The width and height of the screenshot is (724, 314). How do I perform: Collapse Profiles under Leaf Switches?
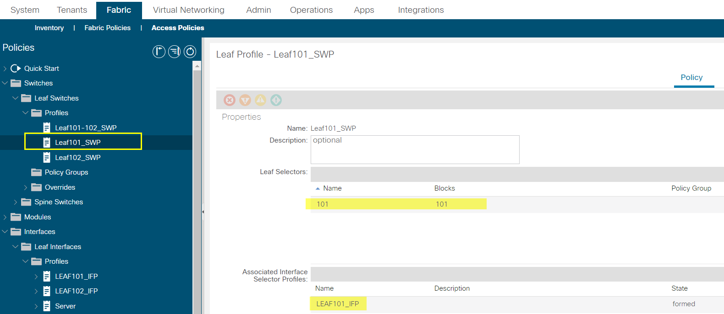(26, 113)
